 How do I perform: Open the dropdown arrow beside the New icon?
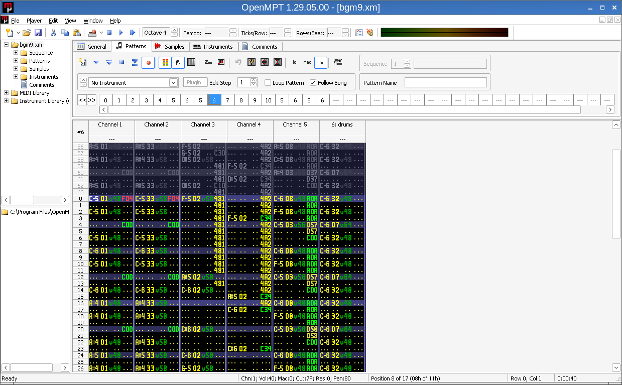pyautogui.click(x=18, y=33)
